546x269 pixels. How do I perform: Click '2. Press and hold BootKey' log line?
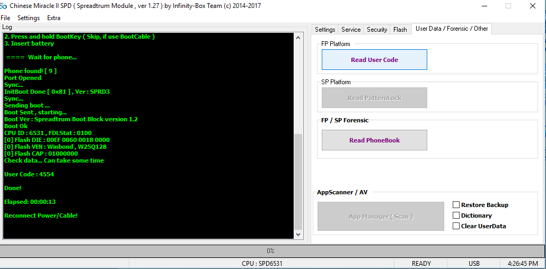(80, 36)
